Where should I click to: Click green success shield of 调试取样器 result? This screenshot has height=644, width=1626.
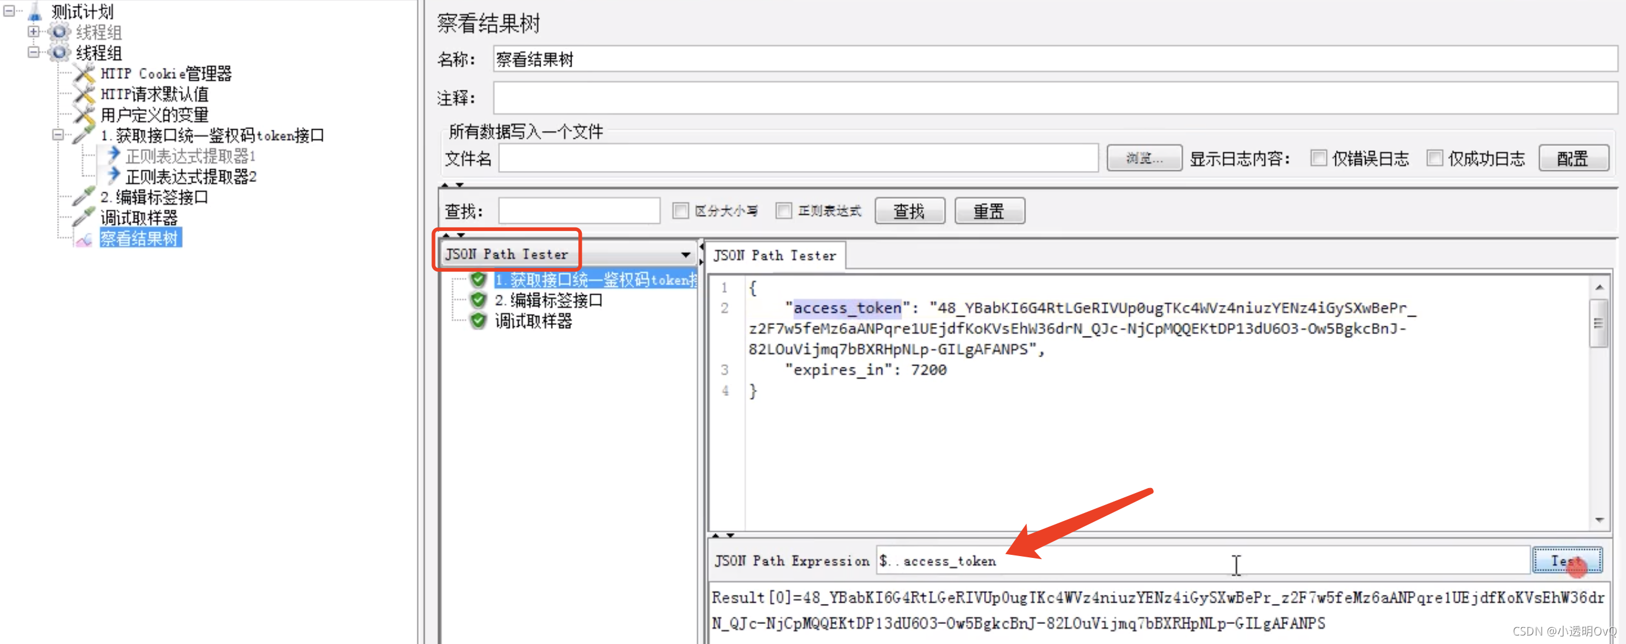(479, 320)
